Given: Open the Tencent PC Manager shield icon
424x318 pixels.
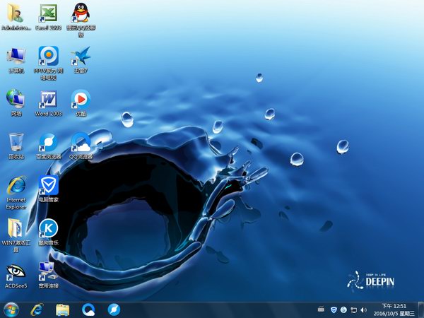Looking at the screenshot, I should point(48,185).
